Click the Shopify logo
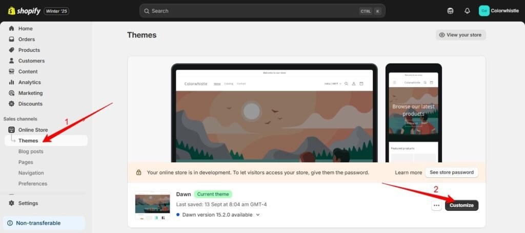The height and width of the screenshot is (233, 525). tap(24, 11)
